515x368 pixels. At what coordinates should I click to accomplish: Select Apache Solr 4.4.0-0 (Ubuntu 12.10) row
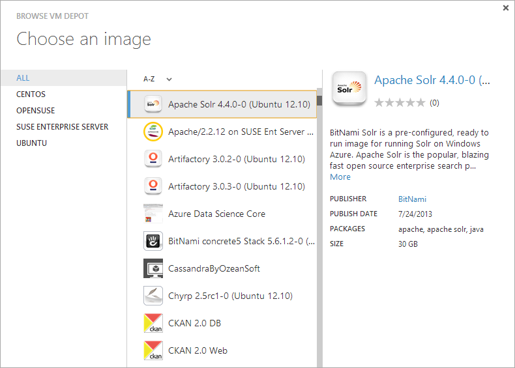pyautogui.click(x=222, y=104)
